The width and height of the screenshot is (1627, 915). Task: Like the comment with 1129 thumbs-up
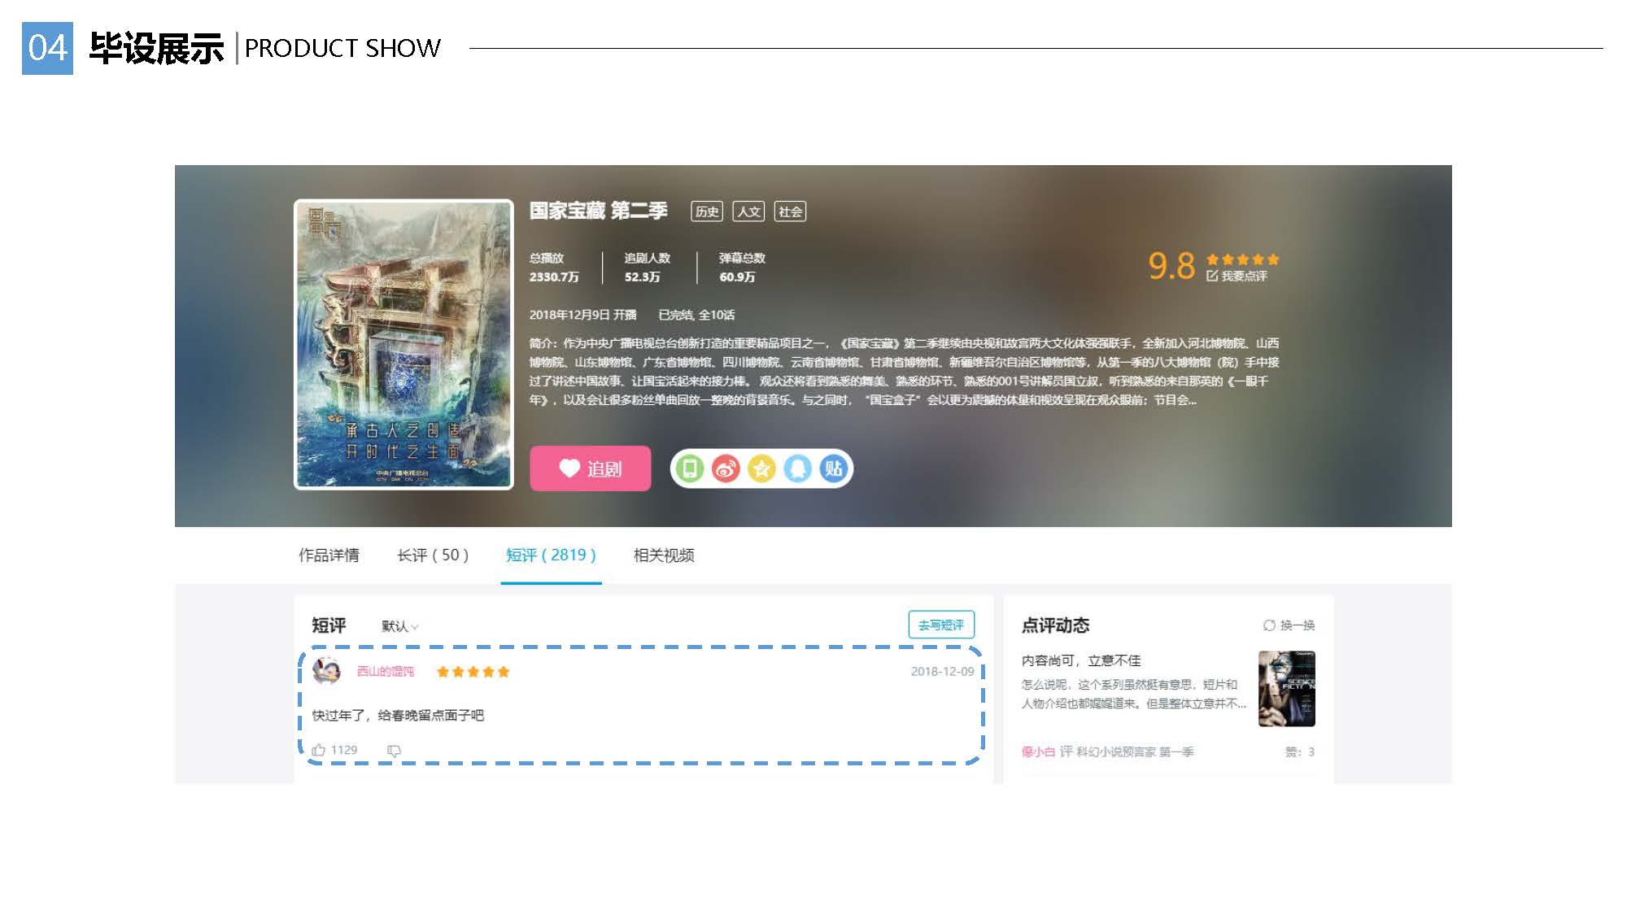pyautogui.click(x=319, y=750)
